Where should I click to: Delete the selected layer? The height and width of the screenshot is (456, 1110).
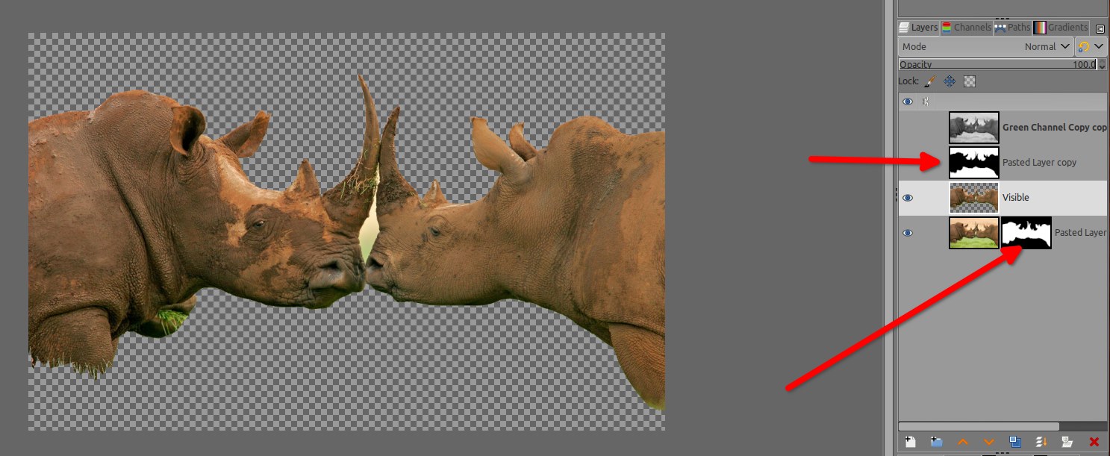1094,442
